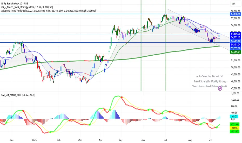Screen dimensions: 242x143
Task: Click the 56,000.00 price axis label
Action: [236, 25]
